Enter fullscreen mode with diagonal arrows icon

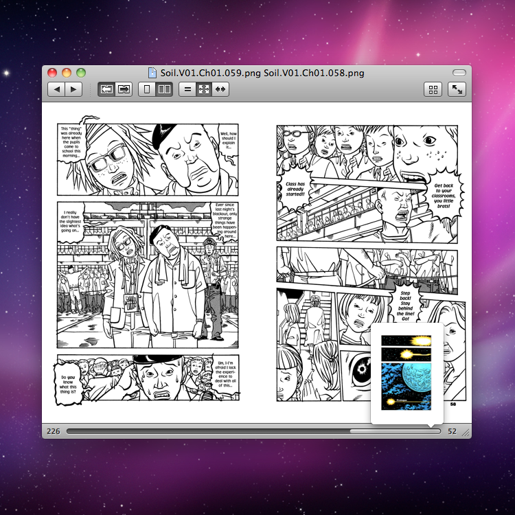click(457, 89)
